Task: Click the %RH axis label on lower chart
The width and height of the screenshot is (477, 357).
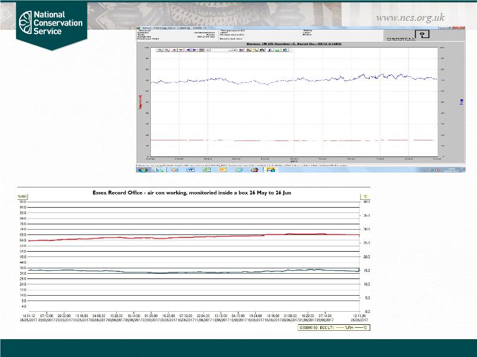Action: coord(22,196)
